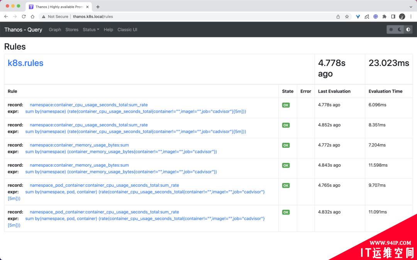
Task: Click the browser forward arrow
Action: [15, 17]
